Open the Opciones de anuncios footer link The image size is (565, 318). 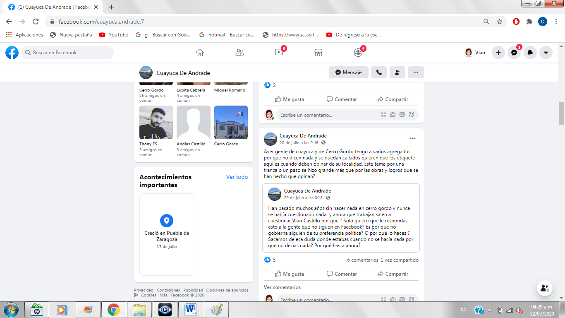point(227,290)
